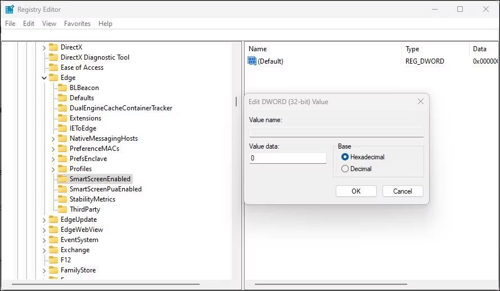This screenshot has height=291, width=500.
Task: Select the Decimal base option
Action: pos(345,169)
